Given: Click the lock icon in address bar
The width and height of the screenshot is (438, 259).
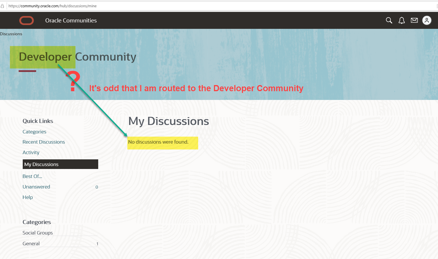Looking at the screenshot, I should [x=2, y=6].
